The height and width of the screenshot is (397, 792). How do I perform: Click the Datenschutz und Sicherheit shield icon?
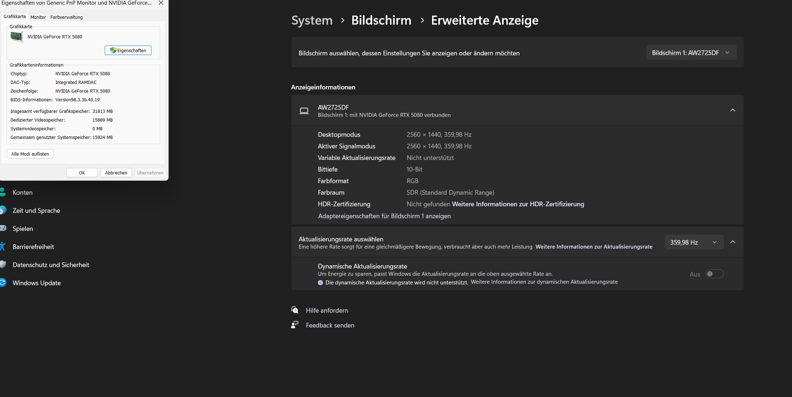click(x=3, y=265)
